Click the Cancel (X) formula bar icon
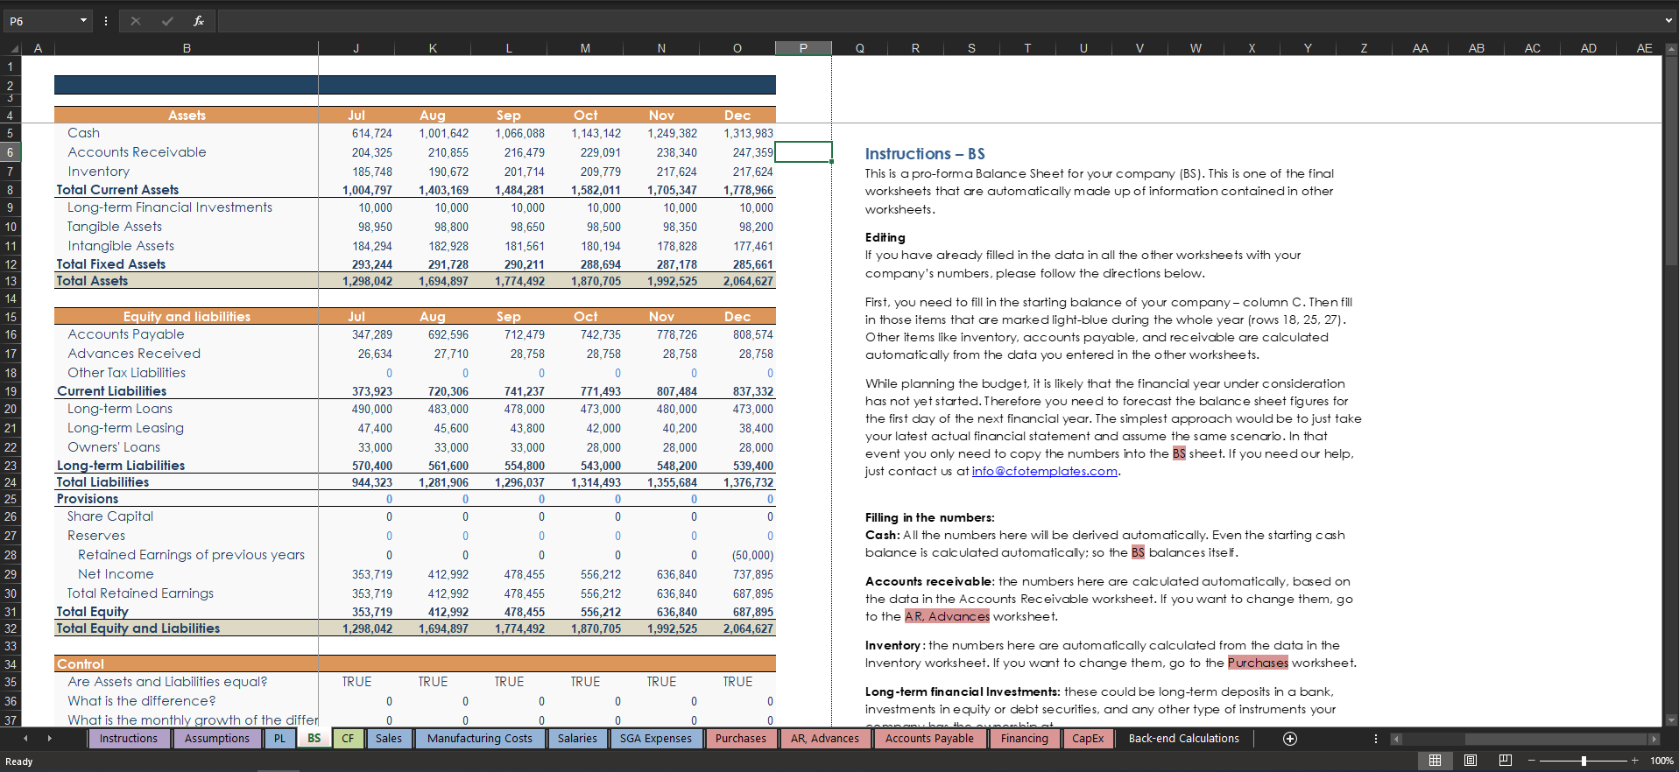 pos(136,21)
